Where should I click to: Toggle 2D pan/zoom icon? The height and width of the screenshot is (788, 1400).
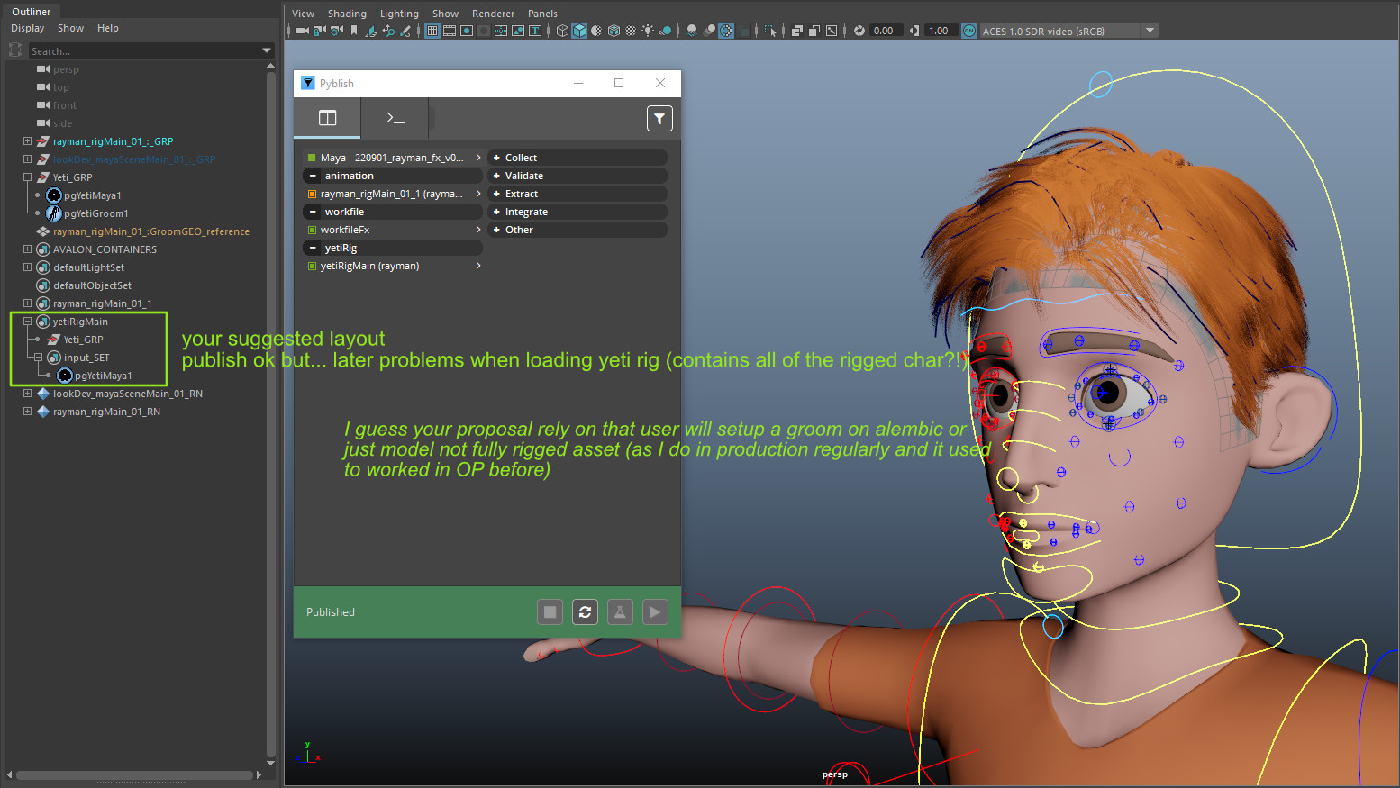[x=388, y=31]
